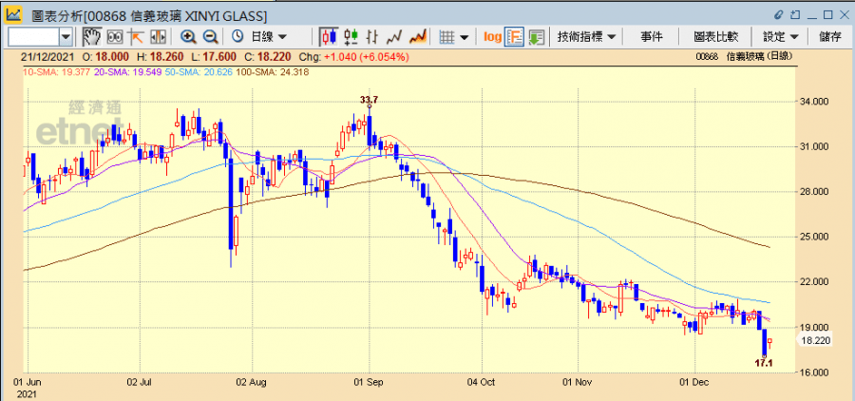Toggle the chart legend info display
The width and height of the screenshot is (855, 401).
pyautogui.click(x=514, y=36)
